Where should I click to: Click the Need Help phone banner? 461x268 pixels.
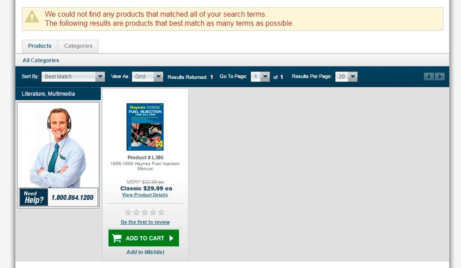click(59, 197)
